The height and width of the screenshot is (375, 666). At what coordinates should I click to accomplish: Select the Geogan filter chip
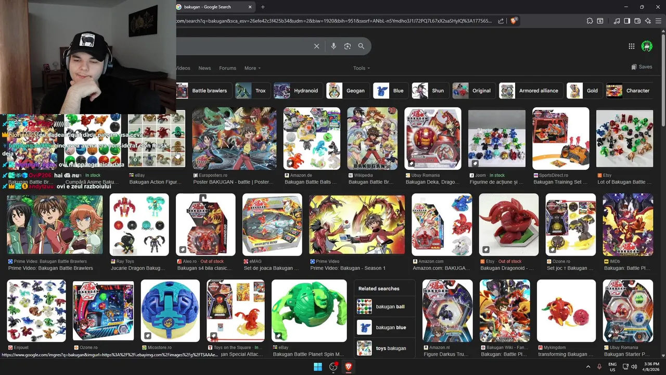click(348, 91)
